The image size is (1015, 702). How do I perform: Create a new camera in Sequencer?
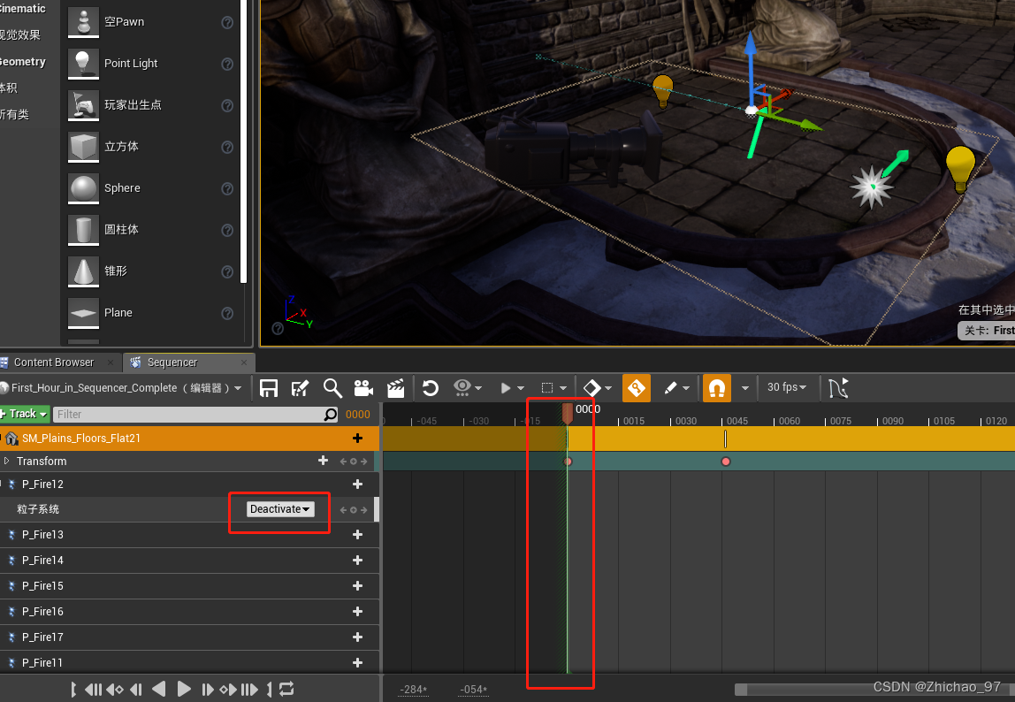coord(362,387)
